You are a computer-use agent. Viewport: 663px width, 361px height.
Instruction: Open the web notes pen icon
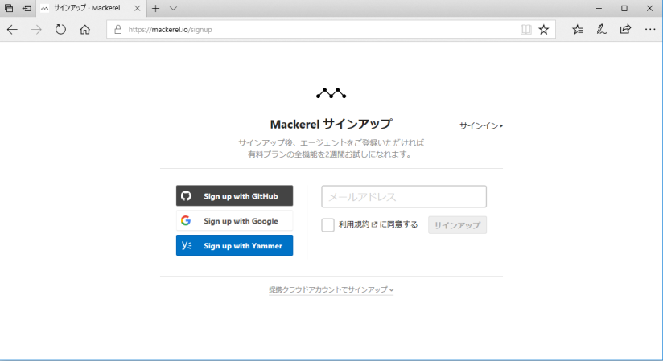click(x=601, y=30)
